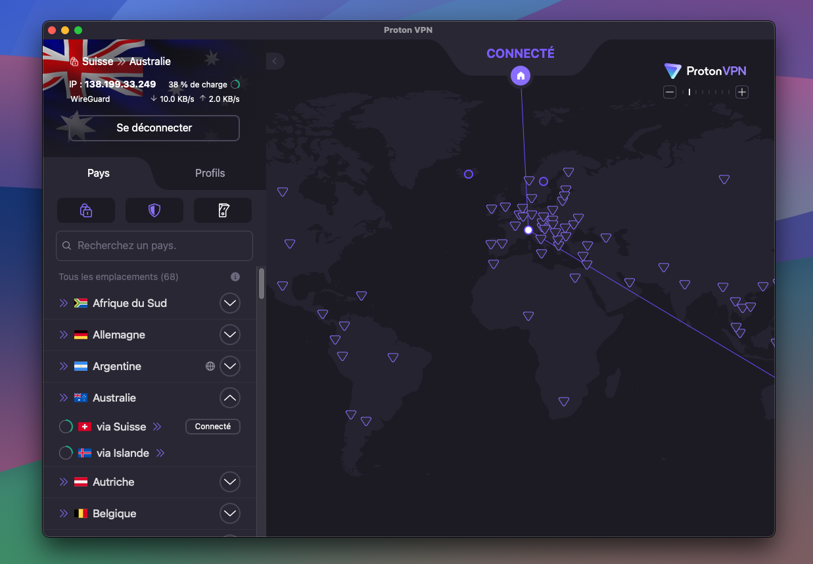Click the Belgian flag in Belgique row

pos(81,513)
